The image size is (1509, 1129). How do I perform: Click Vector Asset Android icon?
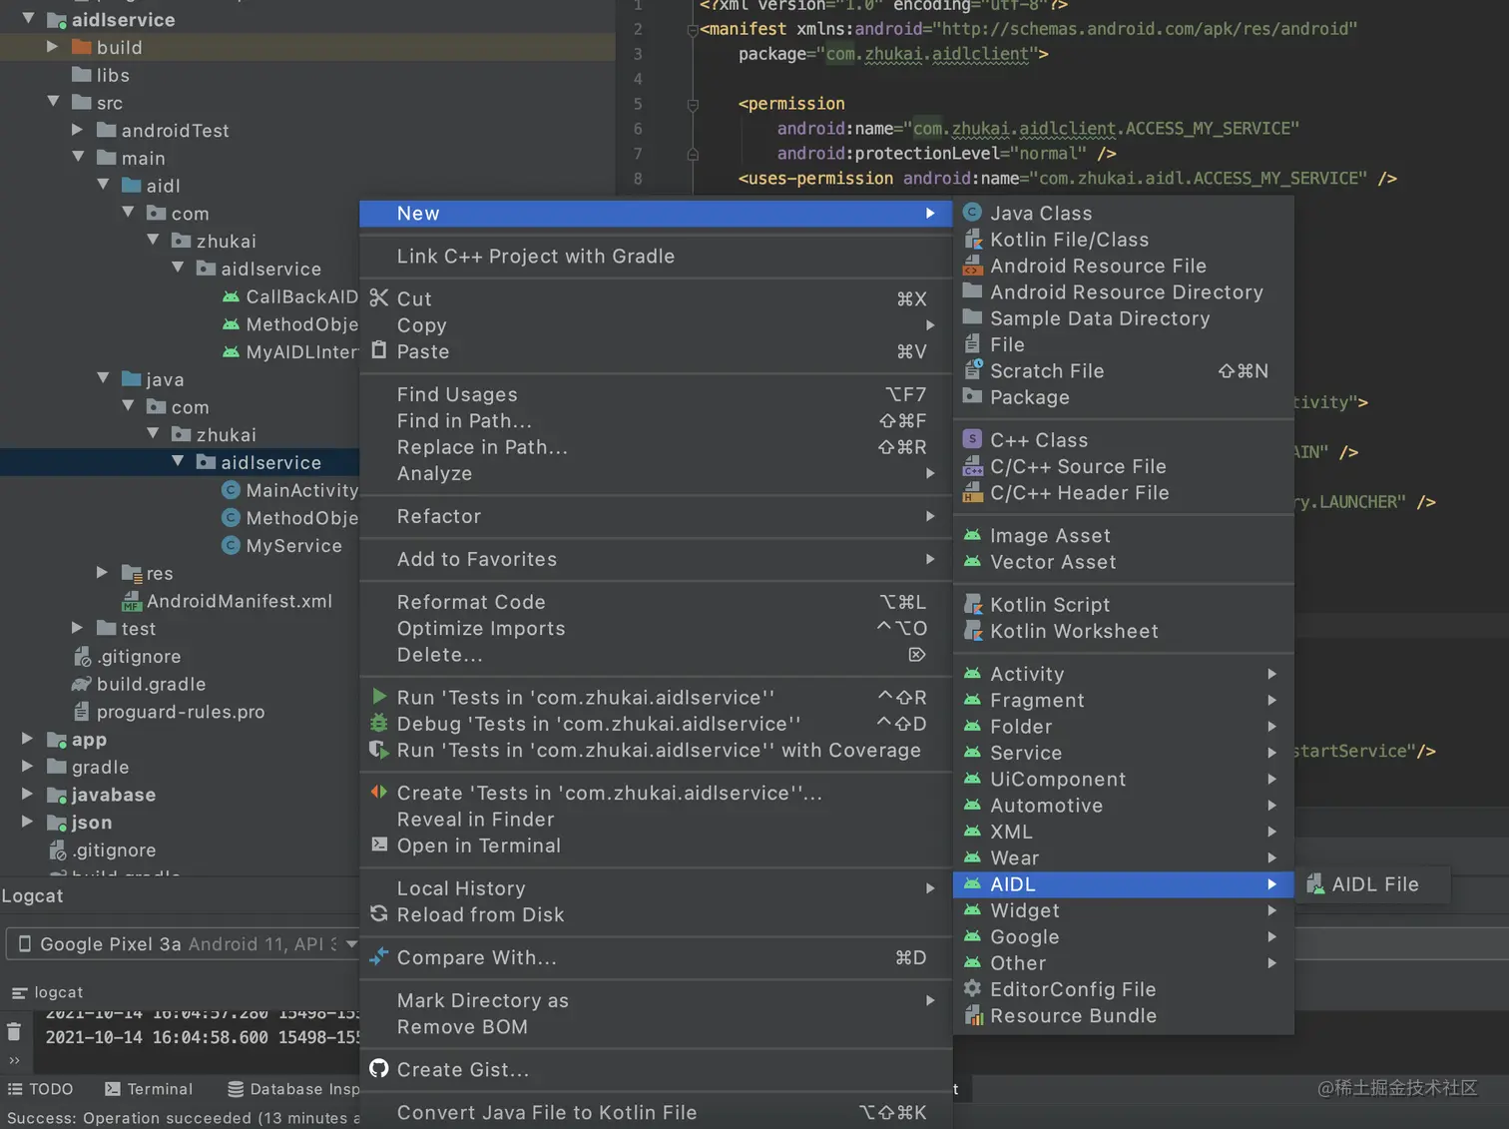973,561
